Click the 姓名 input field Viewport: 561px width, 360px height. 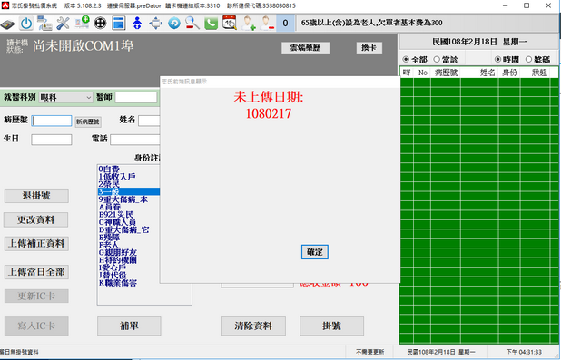[x=149, y=121]
